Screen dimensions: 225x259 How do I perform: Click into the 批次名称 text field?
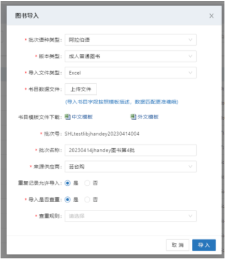point(131,150)
